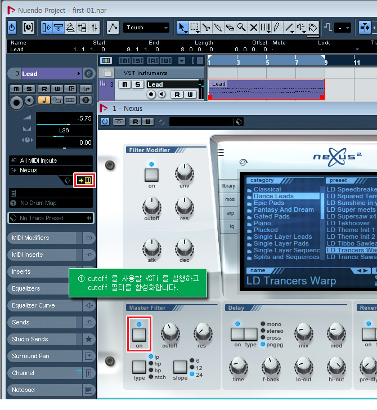Viewport: 377px width, 410px height.
Task: Click the Lead MIDI part in timeline
Action: (x=266, y=90)
